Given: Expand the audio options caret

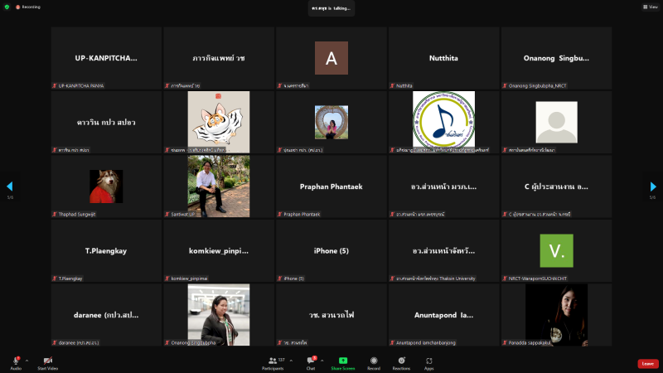Looking at the screenshot, I should [x=27, y=361].
